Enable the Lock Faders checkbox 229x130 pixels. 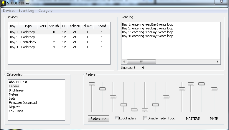116,118
